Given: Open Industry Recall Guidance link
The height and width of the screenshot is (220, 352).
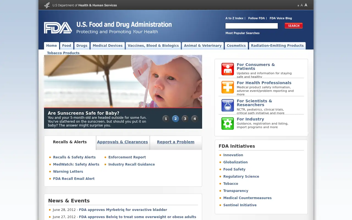Looking at the screenshot, I should pyautogui.click(x=131, y=164).
